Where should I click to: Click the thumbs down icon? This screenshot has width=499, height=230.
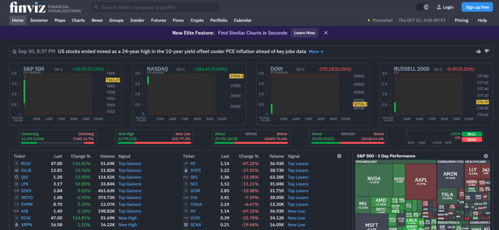click(x=487, y=51)
